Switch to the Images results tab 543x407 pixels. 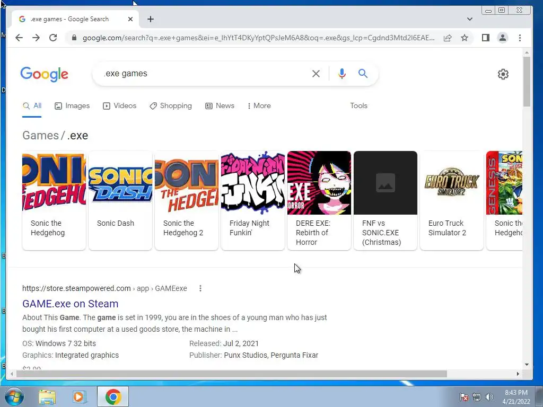[x=72, y=106]
